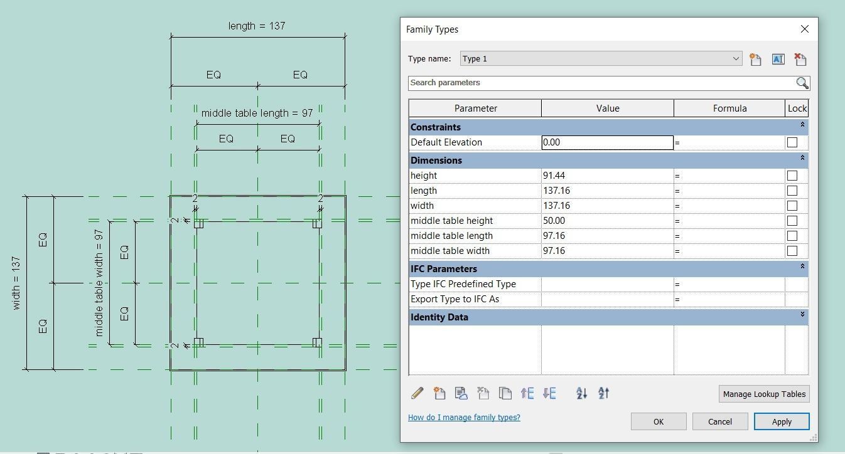The height and width of the screenshot is (454, 845).
Task: Close the Family Types dialog
Action: click(805, 29)
